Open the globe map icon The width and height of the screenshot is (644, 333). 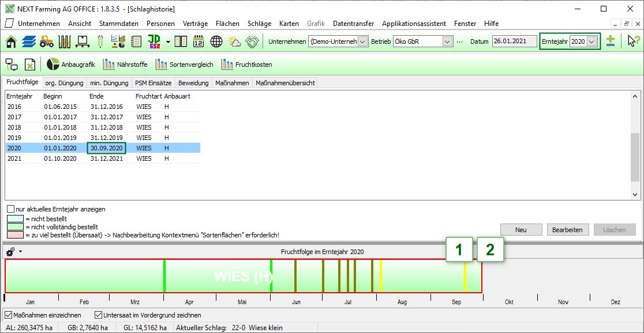point(216,41)
